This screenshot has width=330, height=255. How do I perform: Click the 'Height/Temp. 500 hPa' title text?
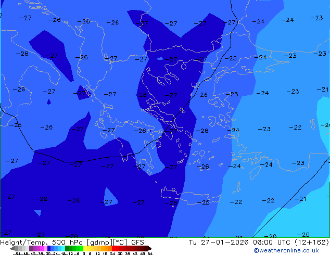pyautogui.click(x=42, y=242)
